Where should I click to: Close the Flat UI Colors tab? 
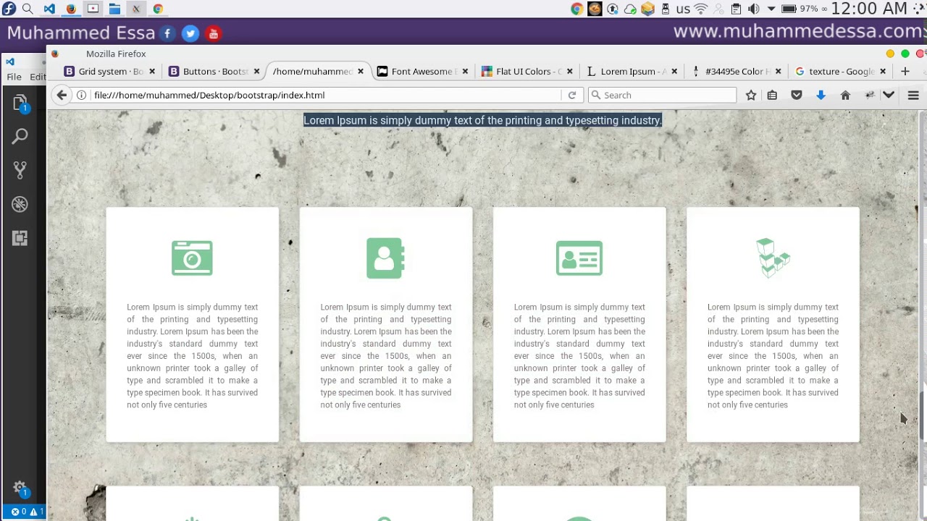[569, 71]
